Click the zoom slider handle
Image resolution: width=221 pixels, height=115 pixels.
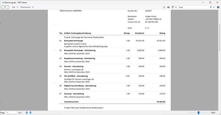point(198,113)
